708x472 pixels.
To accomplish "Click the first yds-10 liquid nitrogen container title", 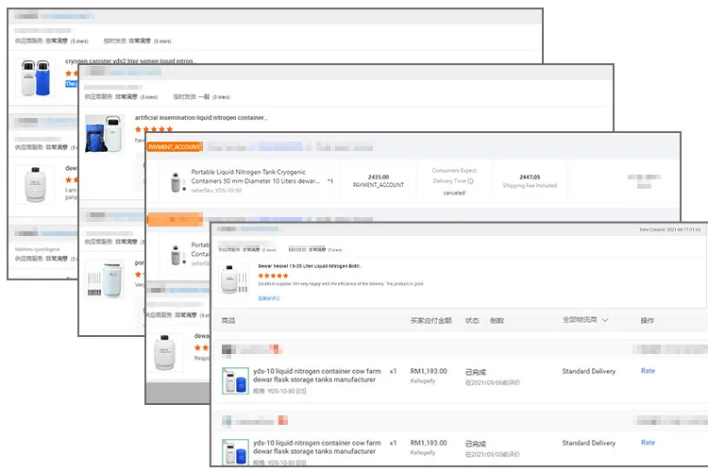I will [316, 371].
